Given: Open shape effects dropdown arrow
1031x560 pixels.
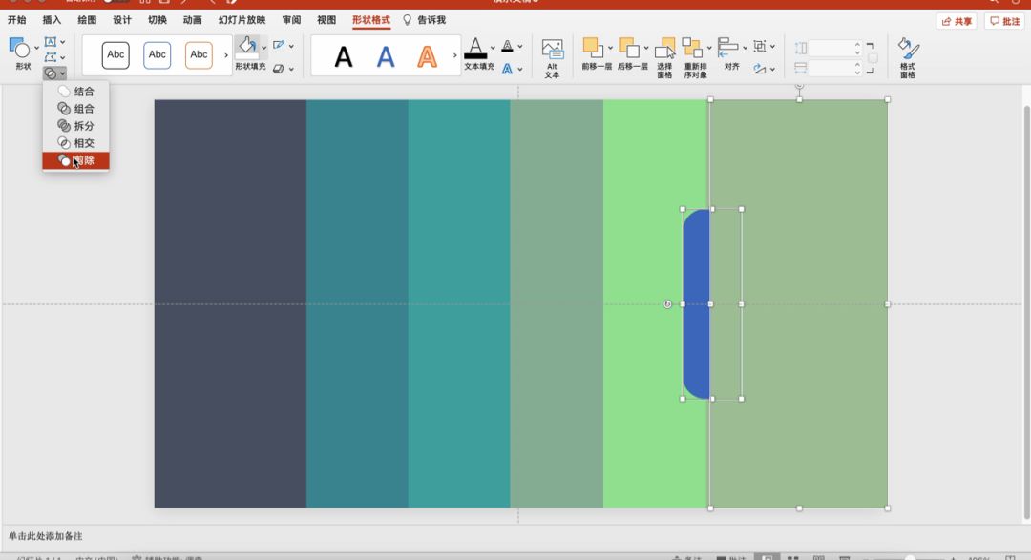Looking at the screenshot, I should click(291, 69).
